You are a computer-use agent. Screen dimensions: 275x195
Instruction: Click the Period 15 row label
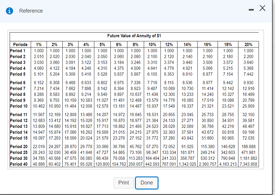[19, 138]
